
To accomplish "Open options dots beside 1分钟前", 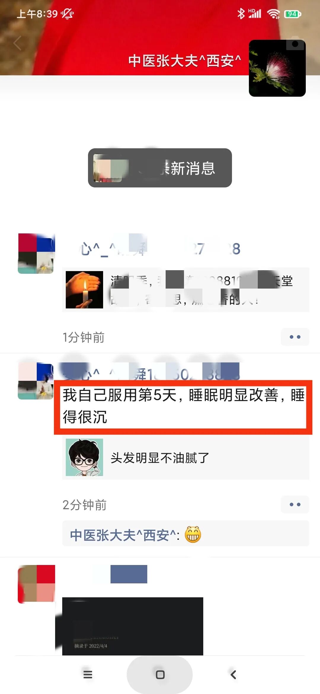I will point(295,337).
